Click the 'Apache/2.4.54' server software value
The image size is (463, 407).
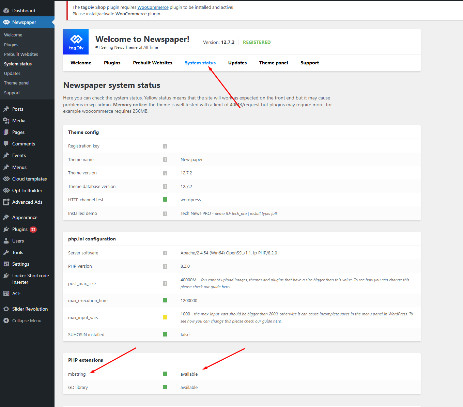point(229,253)
